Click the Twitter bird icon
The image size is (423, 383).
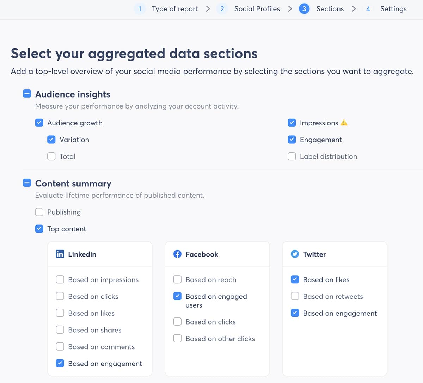click(295, 254)
